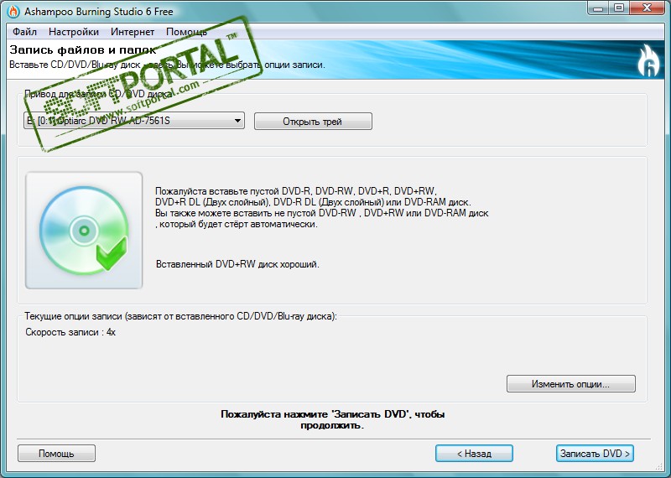
Task: Click the bottom Помощь button
Action: pos(56,453)
